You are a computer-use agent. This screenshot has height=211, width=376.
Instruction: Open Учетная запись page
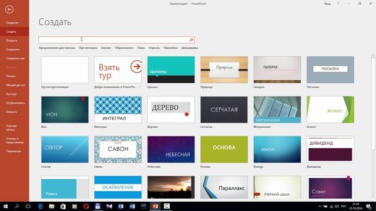[11, 128]
